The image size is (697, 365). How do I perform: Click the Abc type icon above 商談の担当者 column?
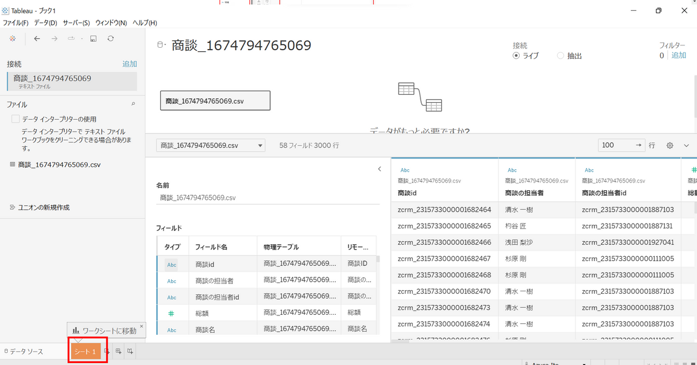[x=512, y=170]
